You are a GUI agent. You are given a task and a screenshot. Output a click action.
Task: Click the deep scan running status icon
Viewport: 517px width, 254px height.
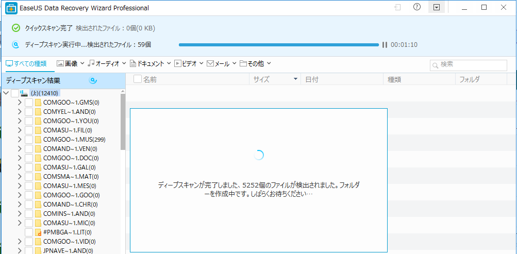pyautogui.click(x=16, y=45)
